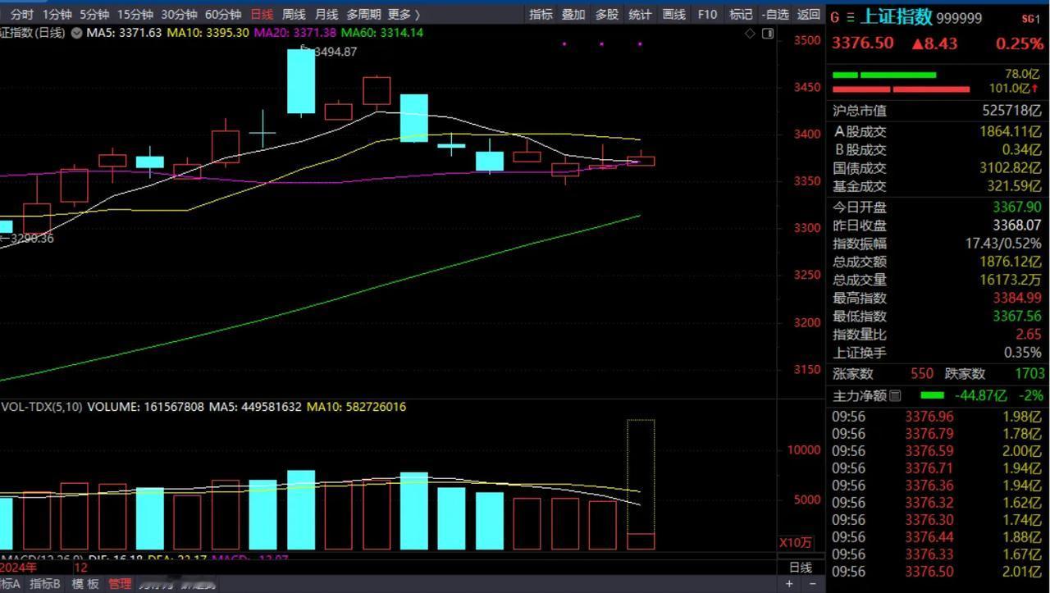Open the 多周期 multi-period view
The image size is (1050, 593).
point(363,14)
